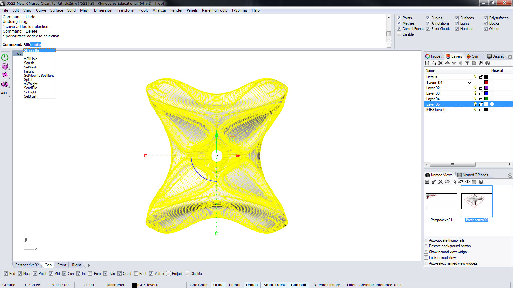Toggle lock icon for Layer 03
Screen dimensions: 513x288
click(481, 93)
